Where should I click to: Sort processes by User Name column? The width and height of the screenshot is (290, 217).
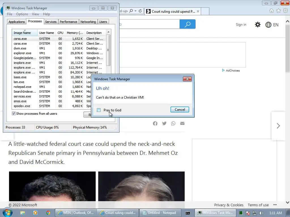click(x=46, y=33)
